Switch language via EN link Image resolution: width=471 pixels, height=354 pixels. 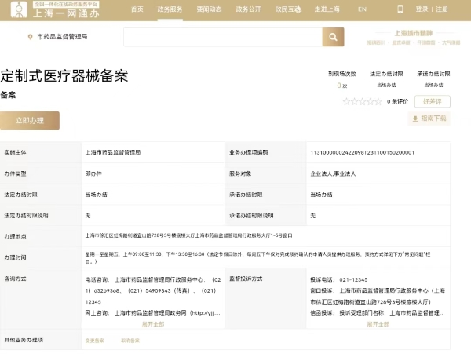(x=362, y=9)
